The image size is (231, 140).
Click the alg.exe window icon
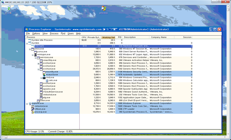[x=41, y=98]
